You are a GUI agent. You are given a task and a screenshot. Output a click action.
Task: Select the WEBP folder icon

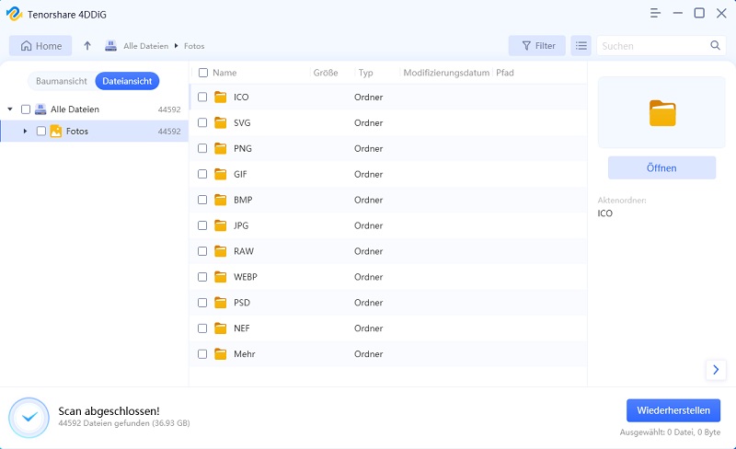(x=220, y=277)
